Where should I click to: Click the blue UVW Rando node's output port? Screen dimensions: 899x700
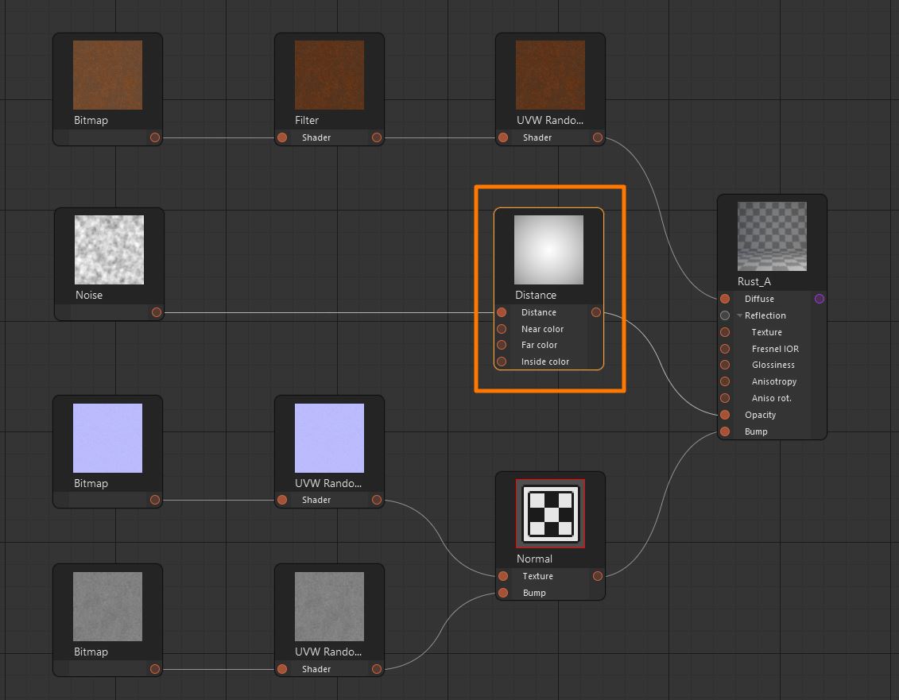[x=376, y=500]
